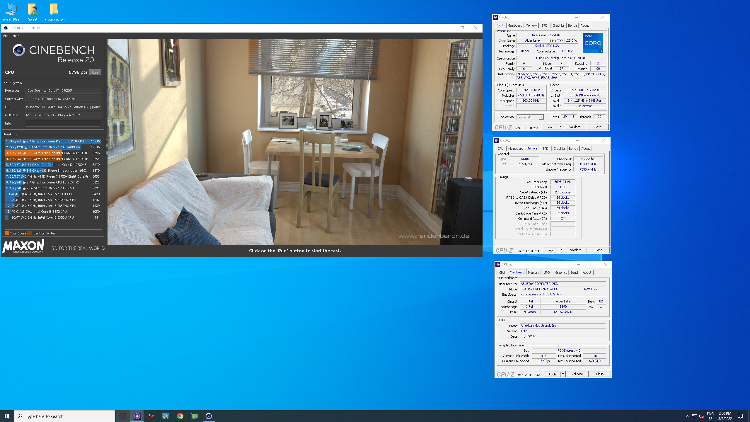The height and width of the screenshot is (422, 750).
Task: Open About tab in top CPU-Z
Action: pyautogui.click(x=584, y=25)
